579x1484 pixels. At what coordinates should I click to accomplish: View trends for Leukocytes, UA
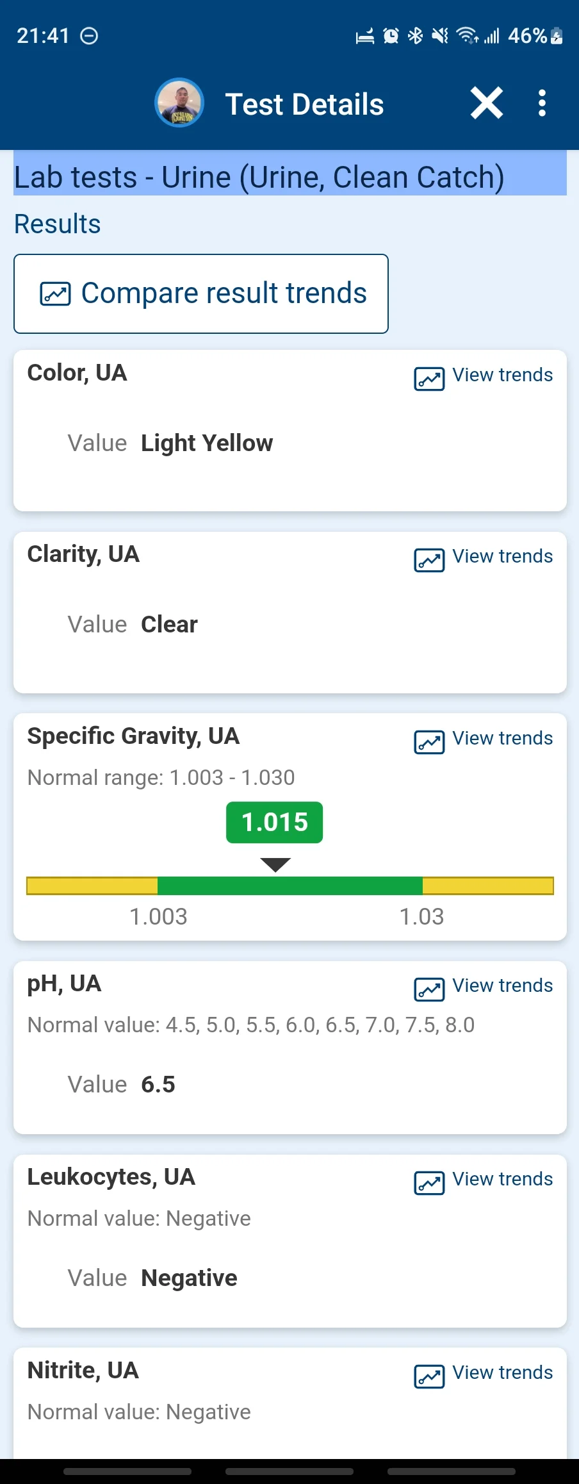pos(484,1180)
